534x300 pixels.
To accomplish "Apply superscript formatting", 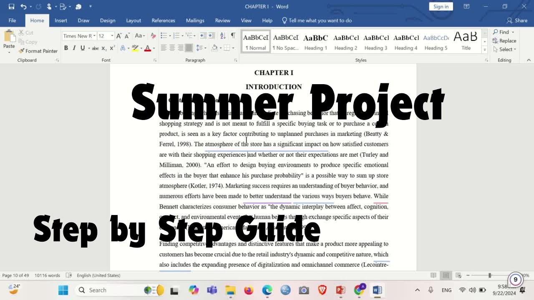I will pyautogui.click(x=112, y=48).
